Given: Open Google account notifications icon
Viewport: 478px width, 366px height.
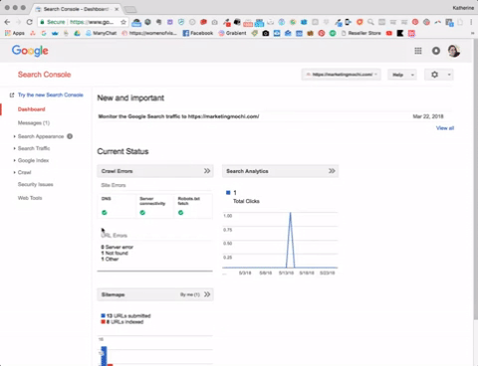Looking at the screenshot, I should (436, 51).
